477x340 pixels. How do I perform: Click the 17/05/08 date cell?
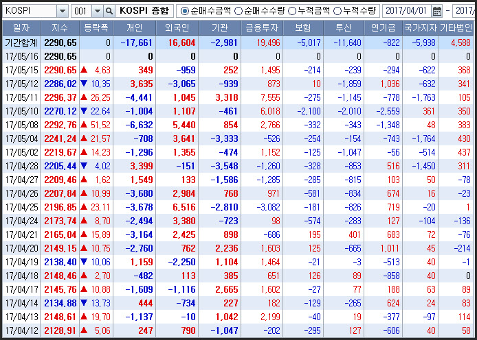pyautogui.click(x=21, y=125)
